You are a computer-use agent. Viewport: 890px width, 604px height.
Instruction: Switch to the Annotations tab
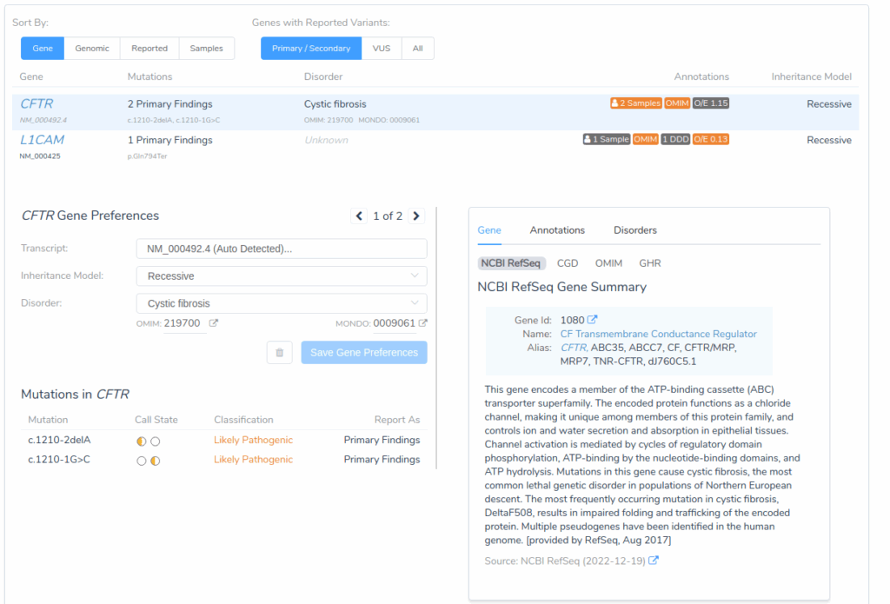(x=557, y=230)
